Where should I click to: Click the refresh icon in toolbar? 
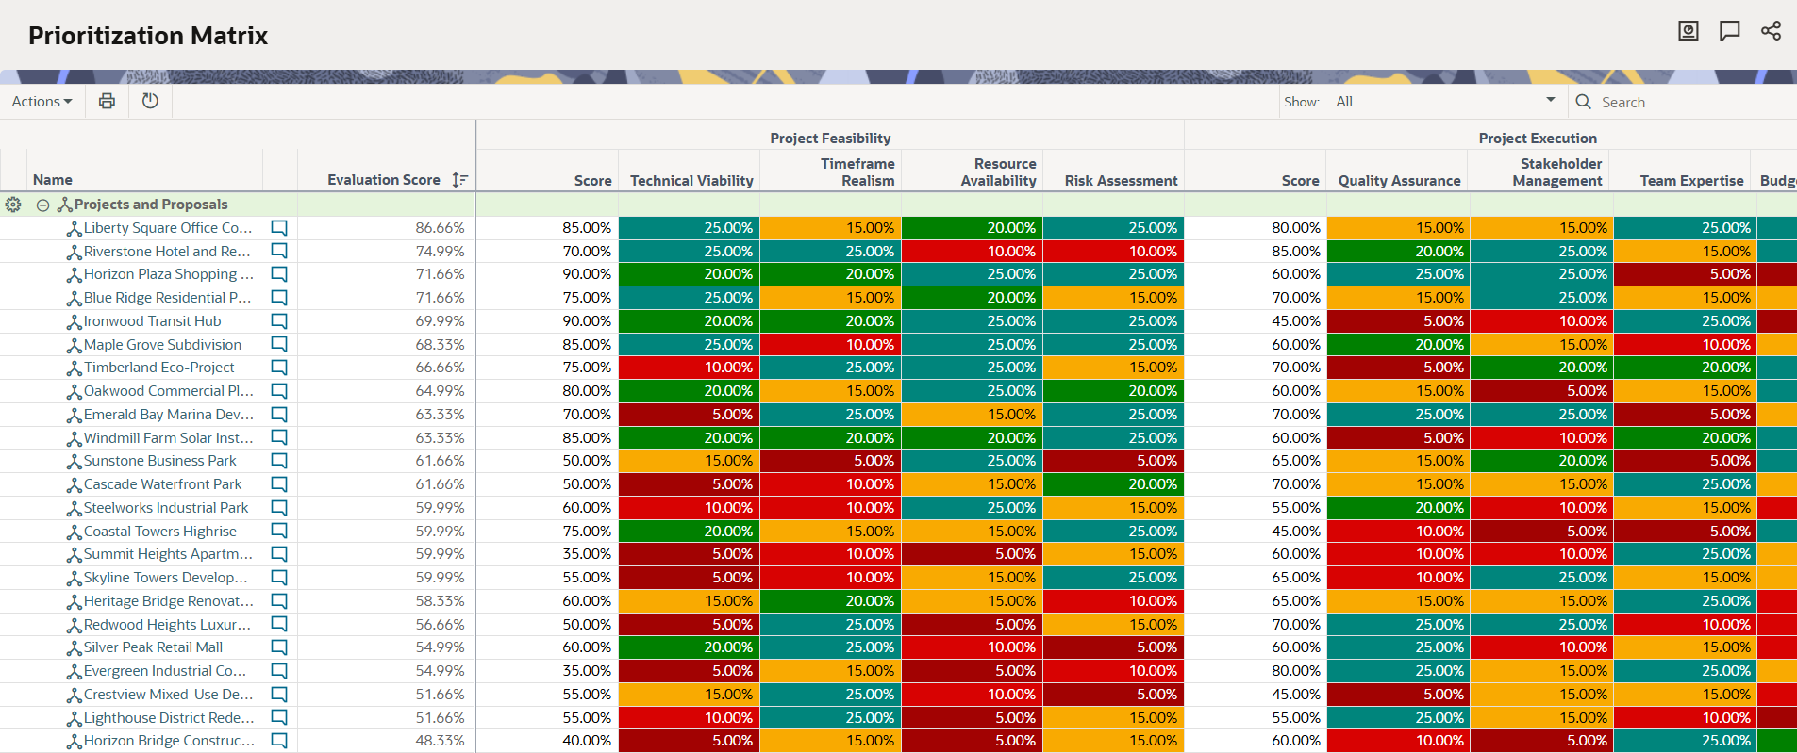tap(150, 101)
